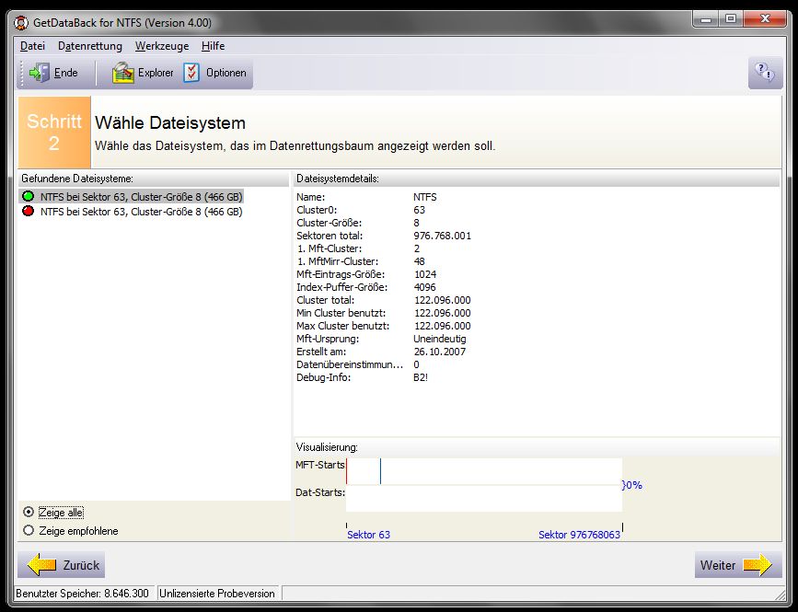The height and width of the screenshot is (612, 798).
Task: Open the Explorer toolbar icon
Action: tap(123, 73)
